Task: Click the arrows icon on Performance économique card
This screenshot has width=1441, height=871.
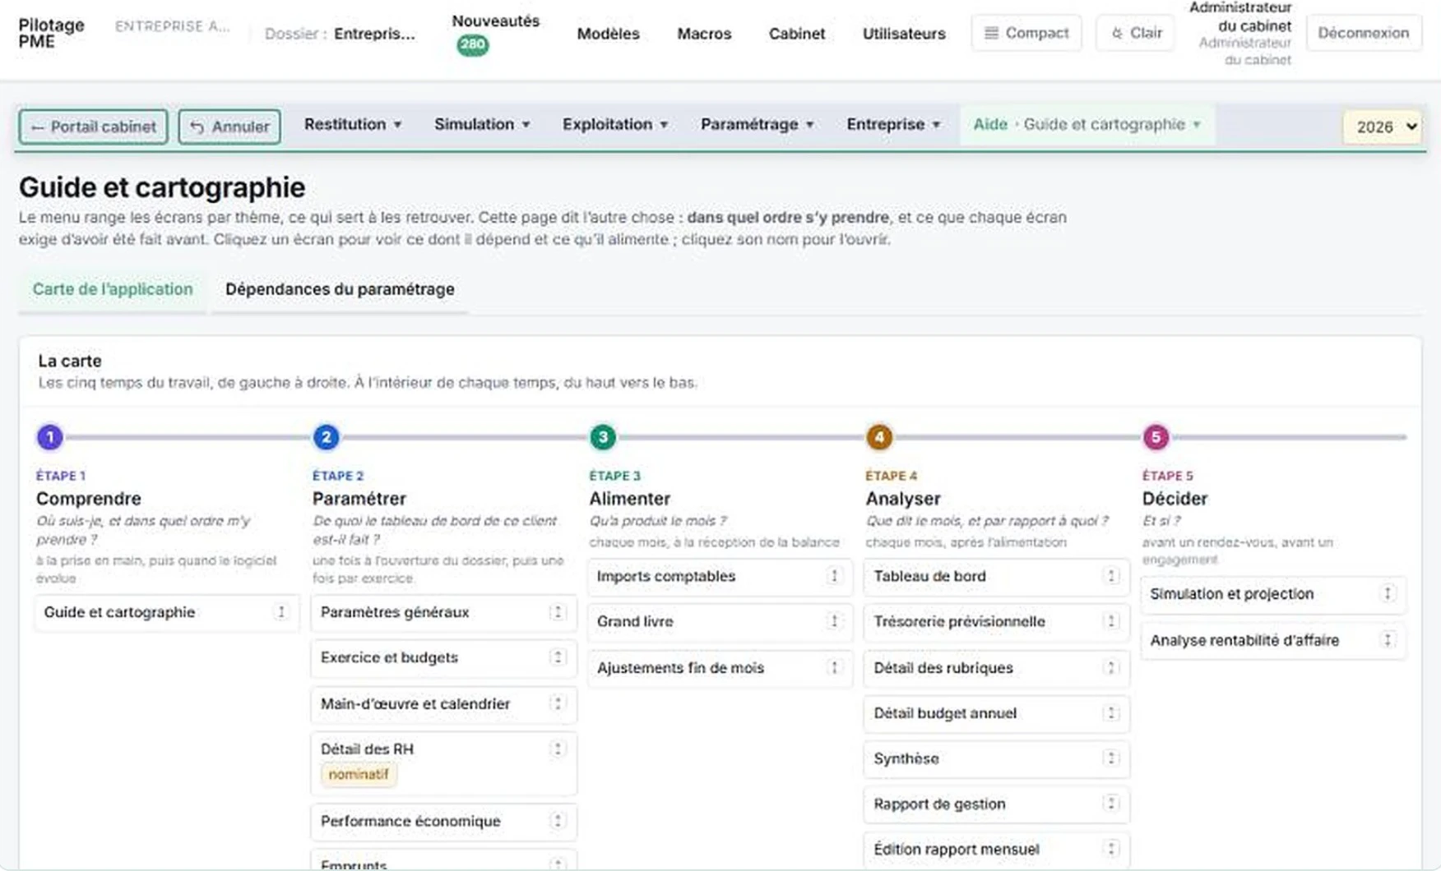Action: click(x=558, y=821)
